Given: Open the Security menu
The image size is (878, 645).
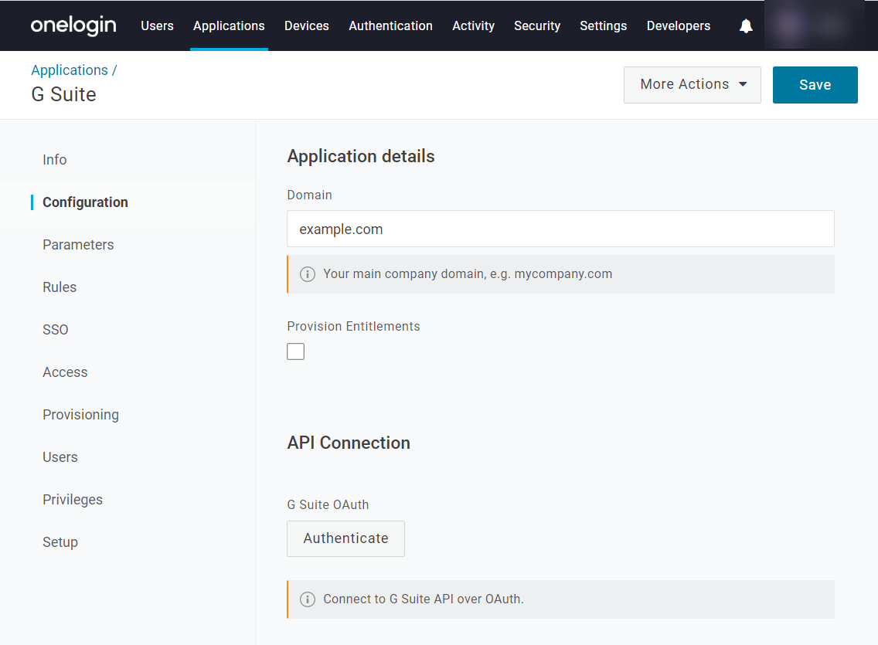Looking at the screenshot, I should pos(538,25).
